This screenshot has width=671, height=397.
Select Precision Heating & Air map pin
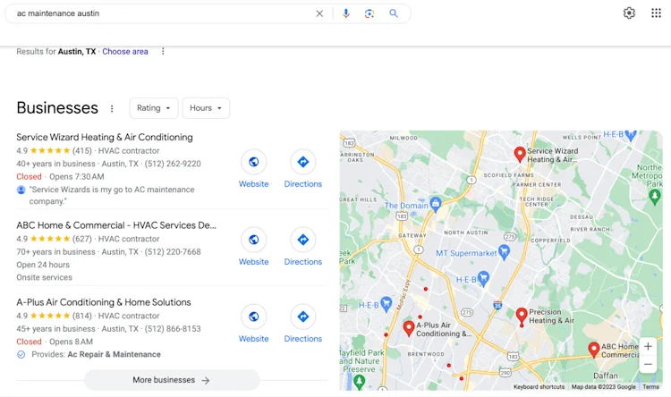[x=522, y=317]
